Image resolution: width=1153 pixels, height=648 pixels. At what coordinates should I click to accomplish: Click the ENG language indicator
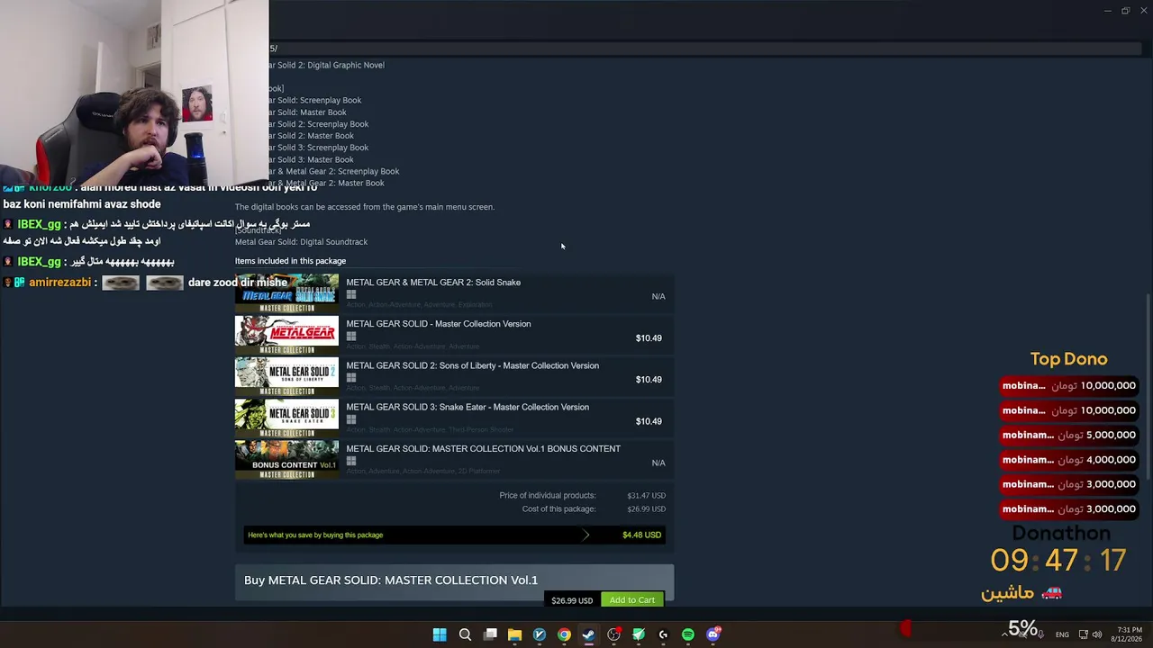1062,634
